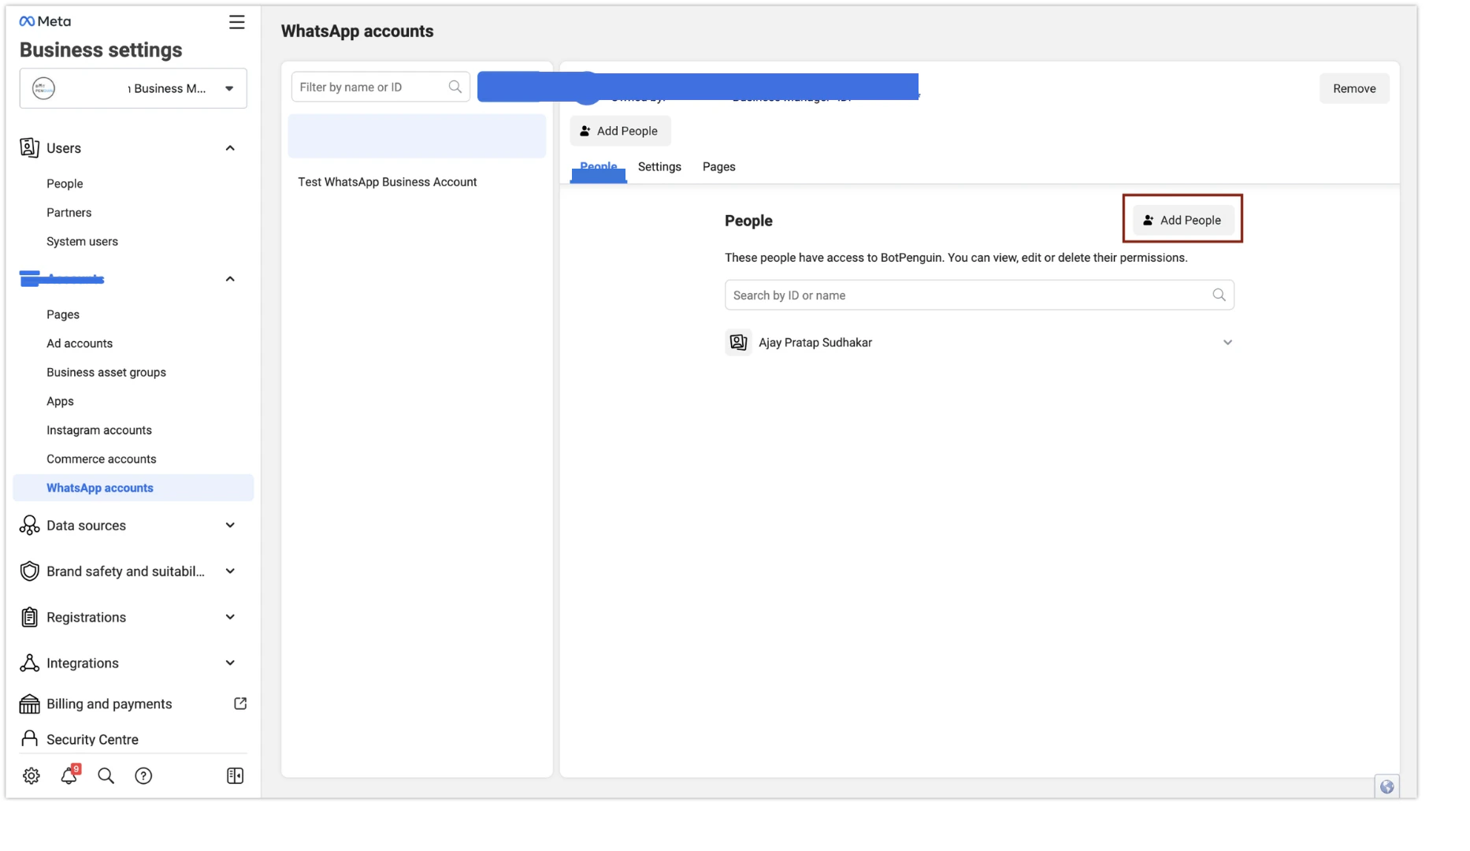Open People under Users
The image size is (1470, 851).
click(x=65, y=184)
